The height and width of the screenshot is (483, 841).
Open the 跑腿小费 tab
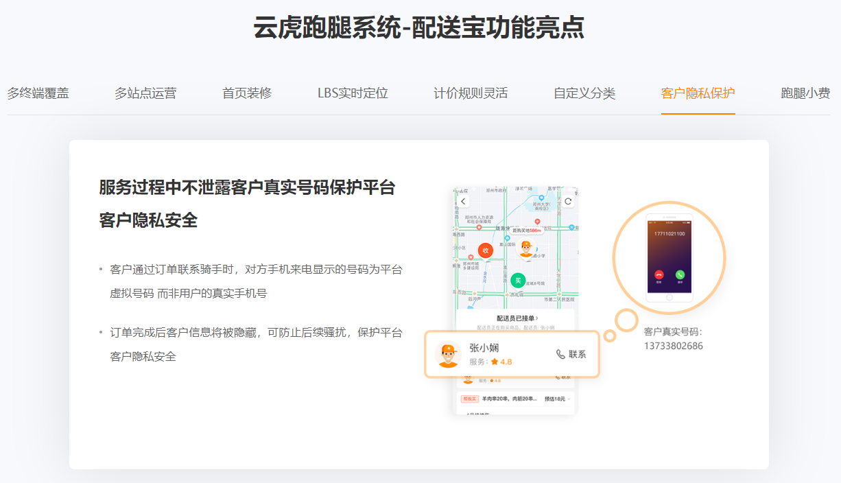(x=805, y=93)
